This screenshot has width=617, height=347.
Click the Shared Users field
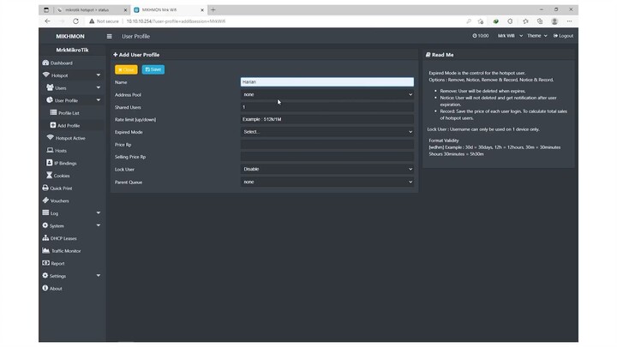click(x=327, y=107)
